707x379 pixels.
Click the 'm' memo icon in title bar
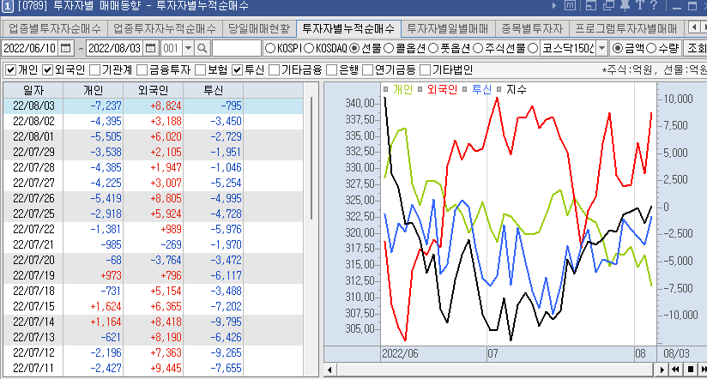point(571,6)
